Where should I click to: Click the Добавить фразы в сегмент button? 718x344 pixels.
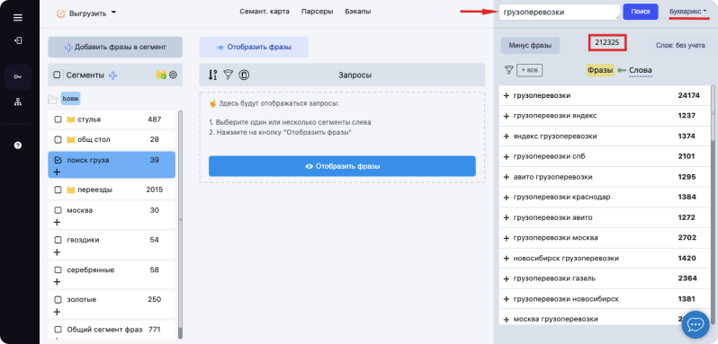point(115,47)
